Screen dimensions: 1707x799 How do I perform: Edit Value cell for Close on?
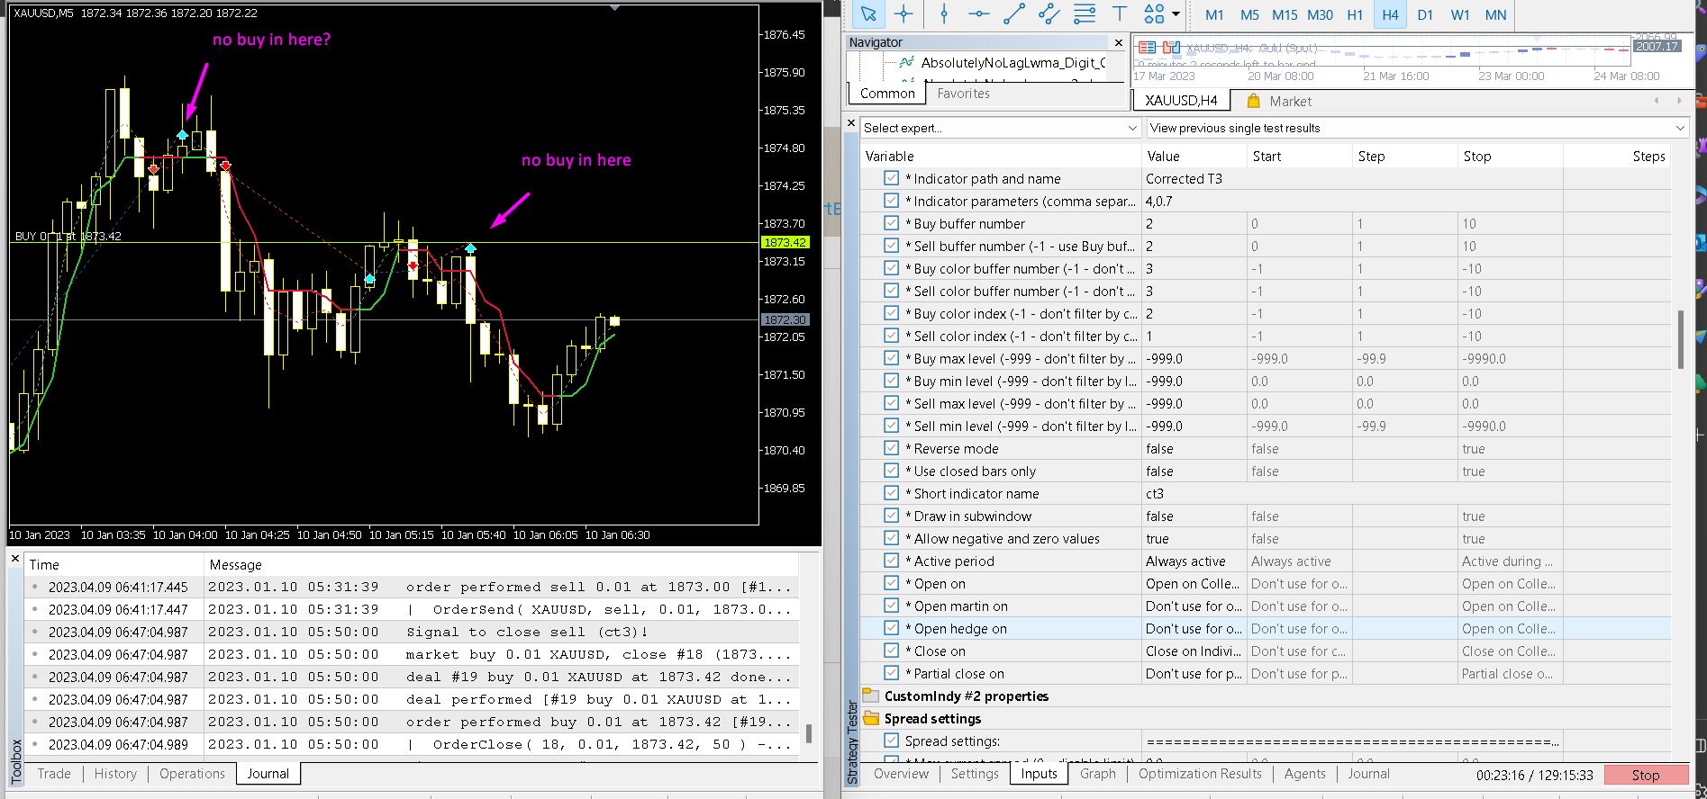1194,651
